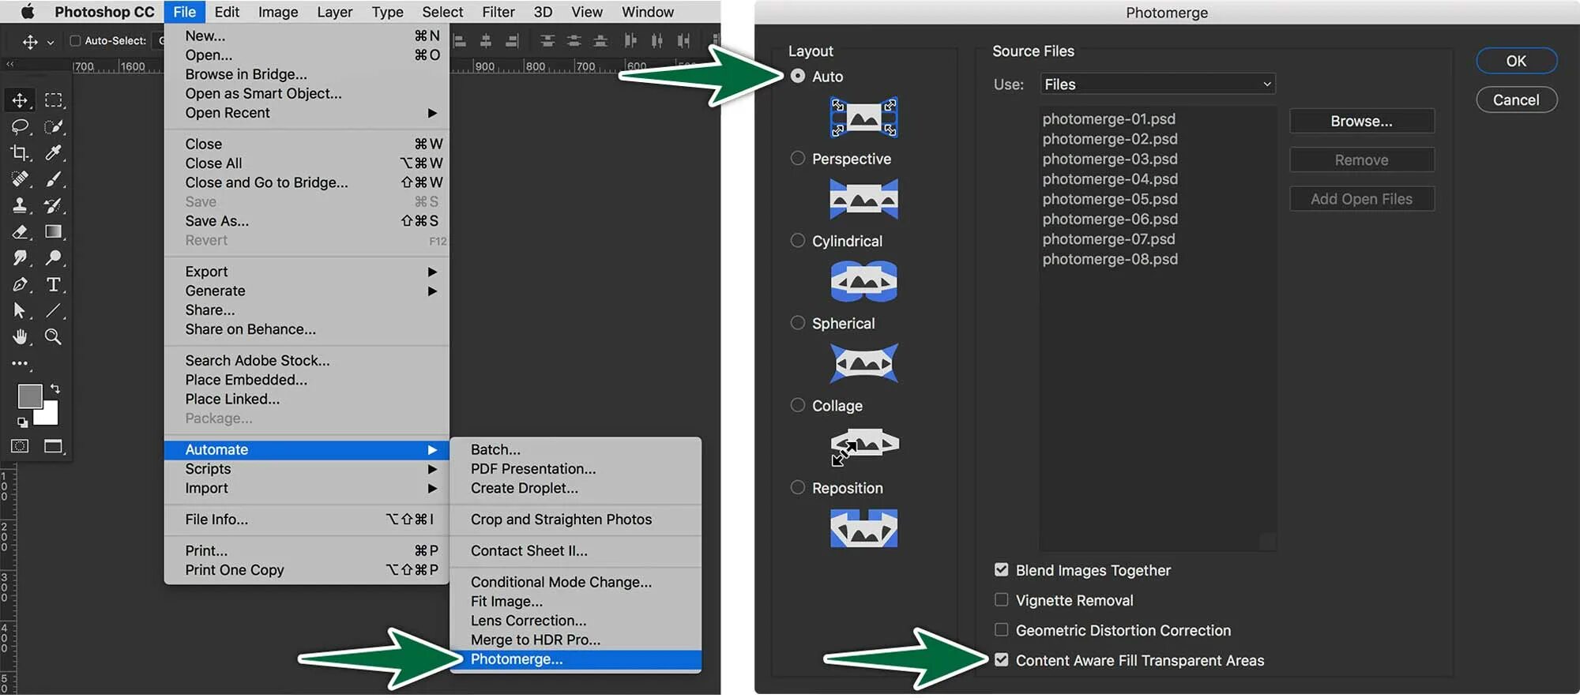Select the Collage layout option
The height and width of the screenshot is (698, 1580).
pyautogui.click(x=798, y=405)
